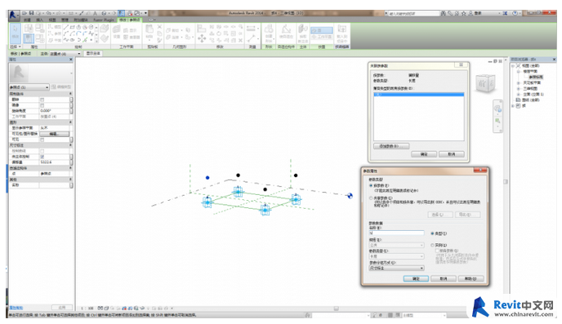Expand the 天花板平面 node in project browser
This screenshot has height=324, width=562.
click(518, 83)
